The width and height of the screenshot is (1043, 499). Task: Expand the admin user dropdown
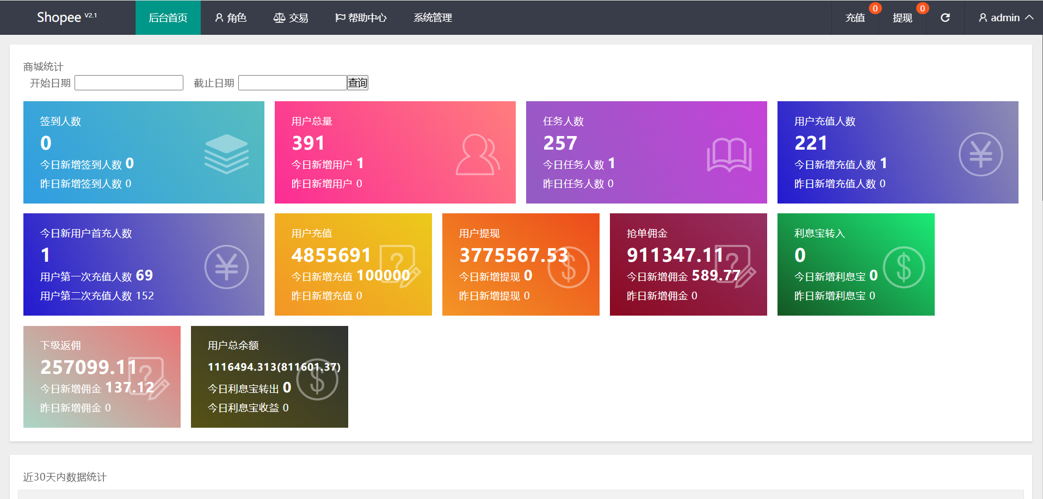(x=1006, y=17)
